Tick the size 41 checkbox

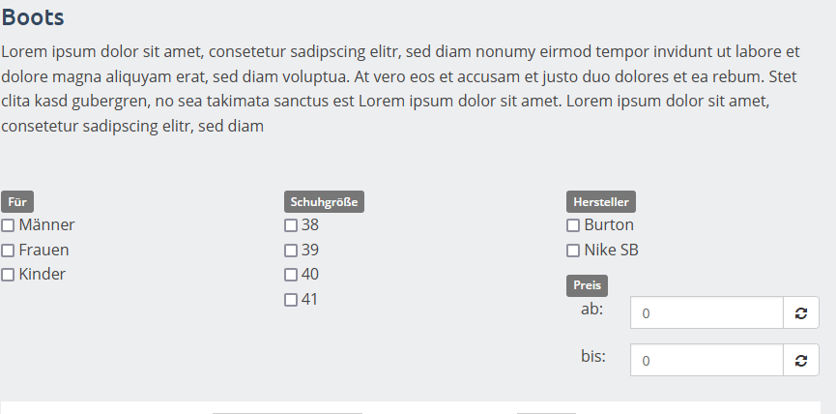291,300
